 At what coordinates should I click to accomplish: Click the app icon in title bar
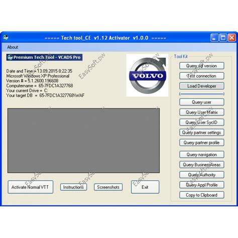pos(6,38)
